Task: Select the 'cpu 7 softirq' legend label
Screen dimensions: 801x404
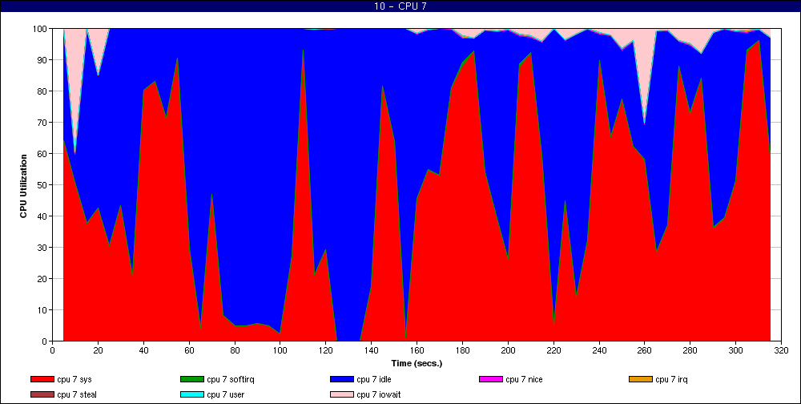Action: click(x=231, y=379)
